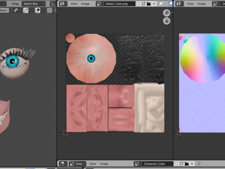Viewport: 225px width, 169px height.
Task: Click the pan hand gizmo
Action: coord(167,21)
